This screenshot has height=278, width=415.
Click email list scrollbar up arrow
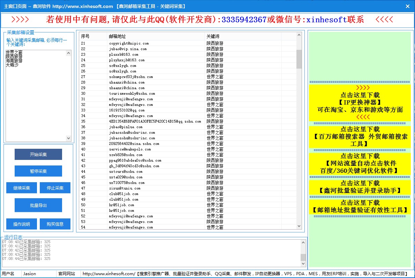point(299,35)
